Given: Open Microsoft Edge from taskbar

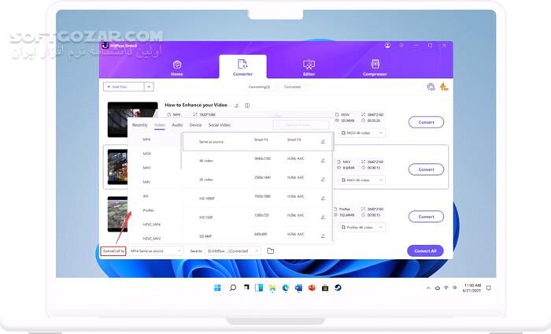Looking at the screenshot, I should click(x=285, y=288).
